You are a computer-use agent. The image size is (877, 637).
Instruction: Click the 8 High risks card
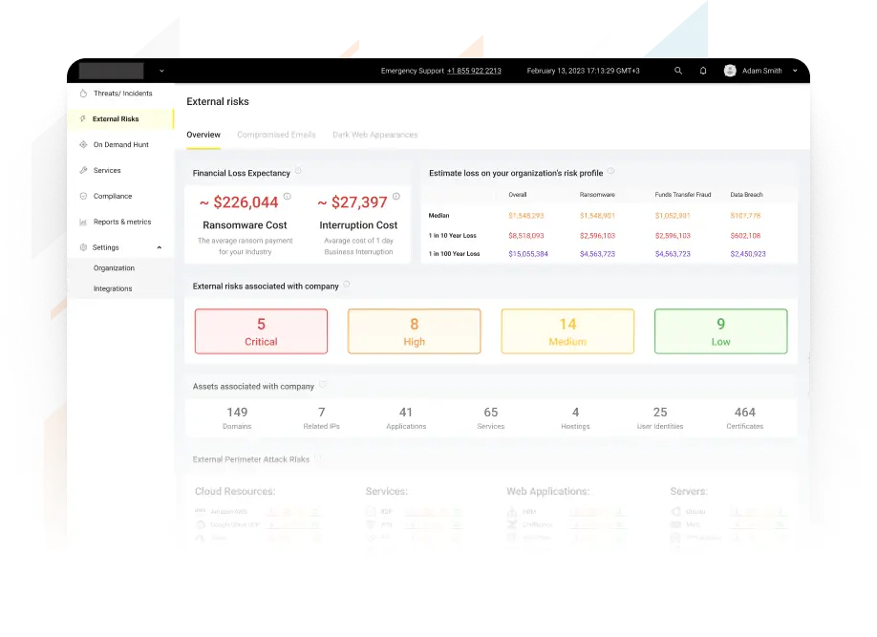pos(415,331)
